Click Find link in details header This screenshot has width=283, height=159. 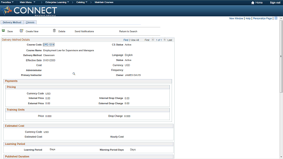coord(126,40)
